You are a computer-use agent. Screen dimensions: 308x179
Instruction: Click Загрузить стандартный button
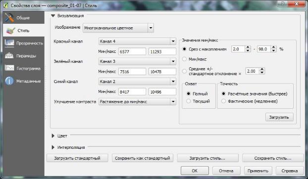click(x=77, y=158)
